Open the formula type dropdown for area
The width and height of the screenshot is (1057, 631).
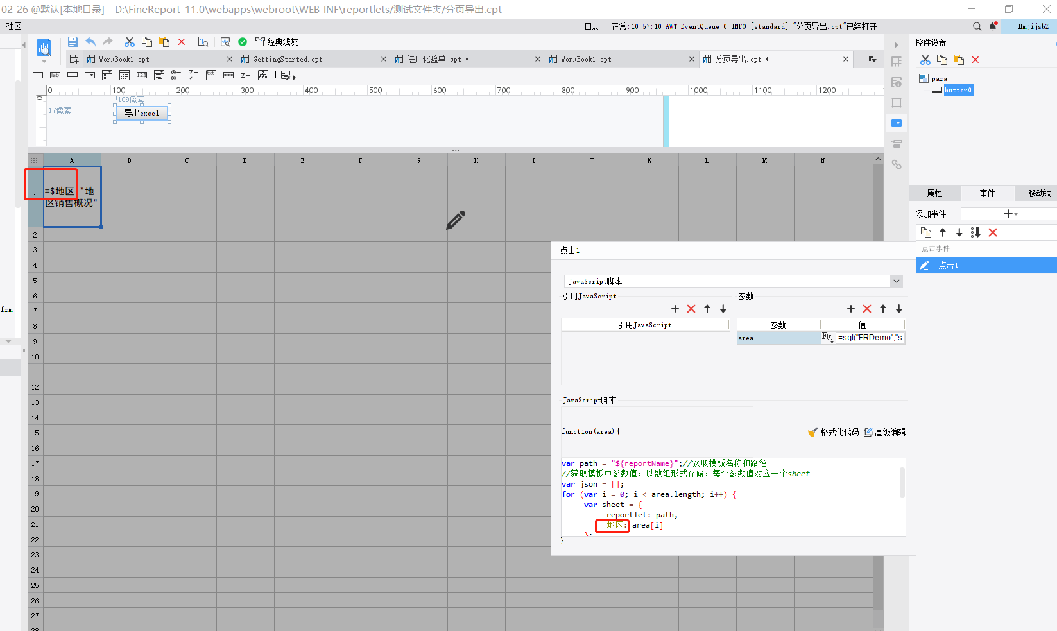coord(828,337)
